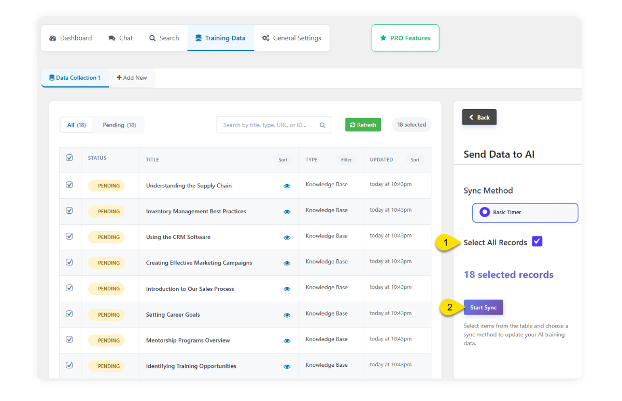The image size is (622, 401).
Task: Click eye icon for Introduction to Our Sales Process
Action: 287,289
